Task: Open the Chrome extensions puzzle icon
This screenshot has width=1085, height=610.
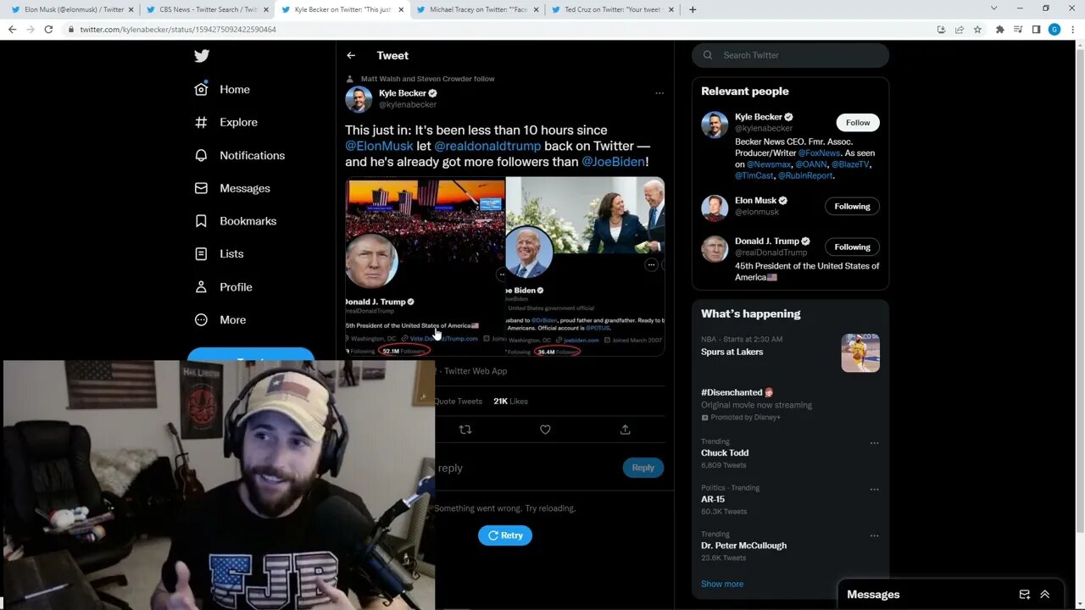Action: 1000,29
